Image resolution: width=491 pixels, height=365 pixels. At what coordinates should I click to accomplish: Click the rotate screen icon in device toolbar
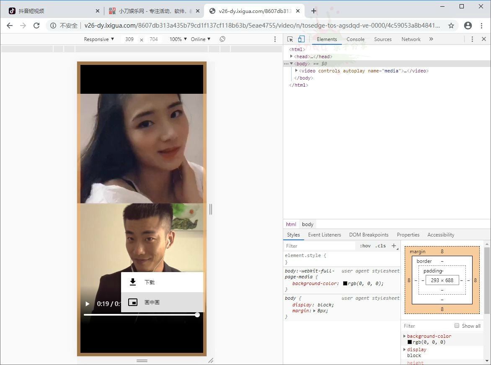222,39
